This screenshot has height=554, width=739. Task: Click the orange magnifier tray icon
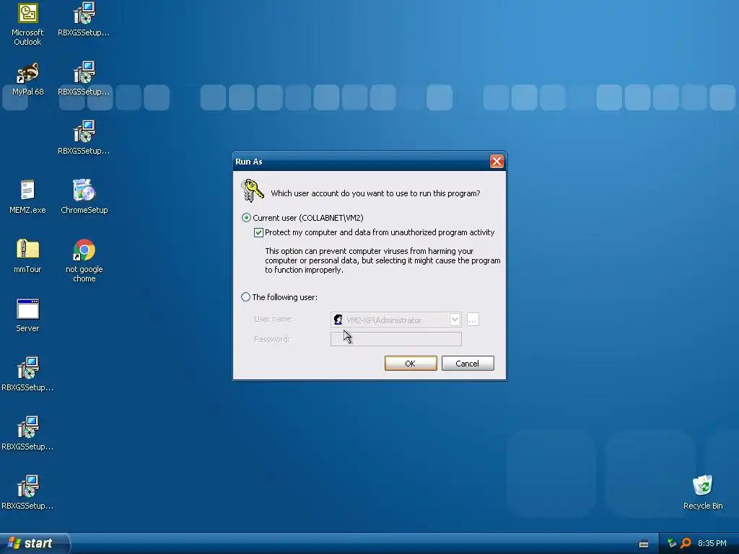tap(686, 543)
